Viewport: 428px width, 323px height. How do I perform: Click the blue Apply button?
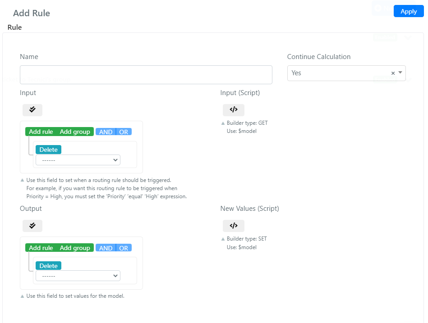point(409,11)
